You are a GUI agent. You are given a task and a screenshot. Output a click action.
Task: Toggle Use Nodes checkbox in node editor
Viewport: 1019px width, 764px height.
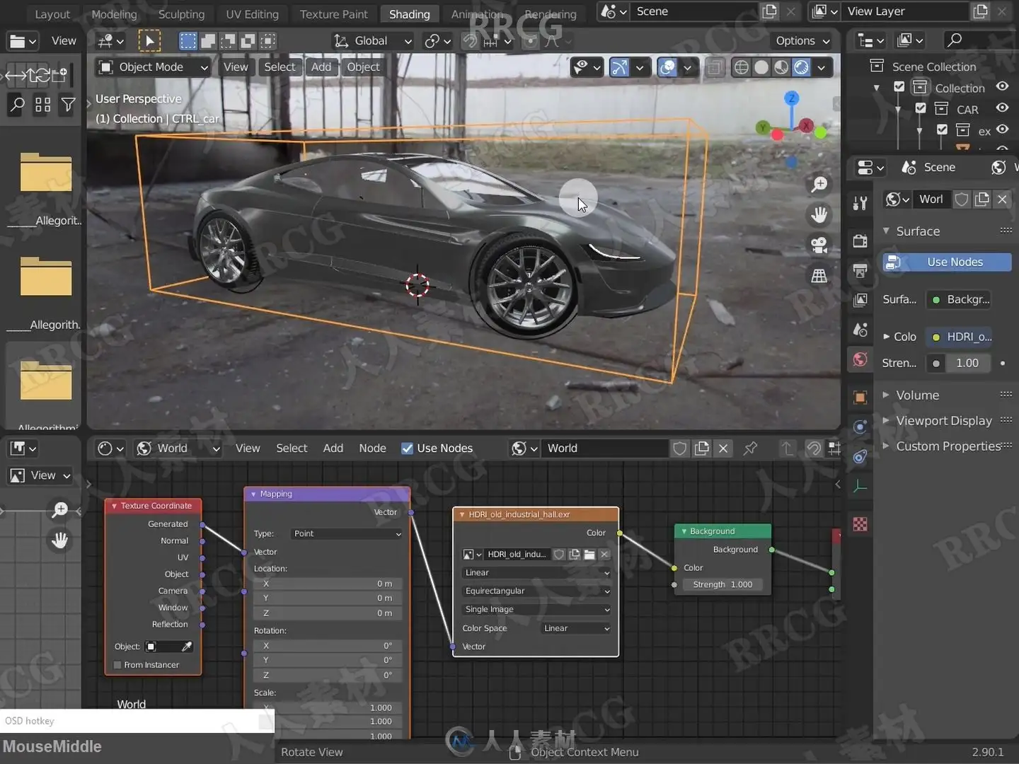[x=407, y=448]
